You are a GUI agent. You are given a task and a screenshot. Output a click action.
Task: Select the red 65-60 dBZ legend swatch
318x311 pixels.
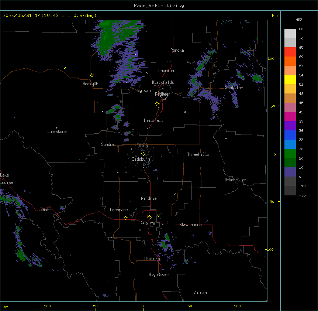290,52
